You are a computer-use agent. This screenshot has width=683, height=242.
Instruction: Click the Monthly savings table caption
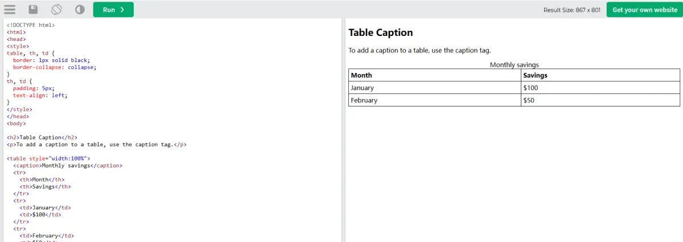point(514,65)
